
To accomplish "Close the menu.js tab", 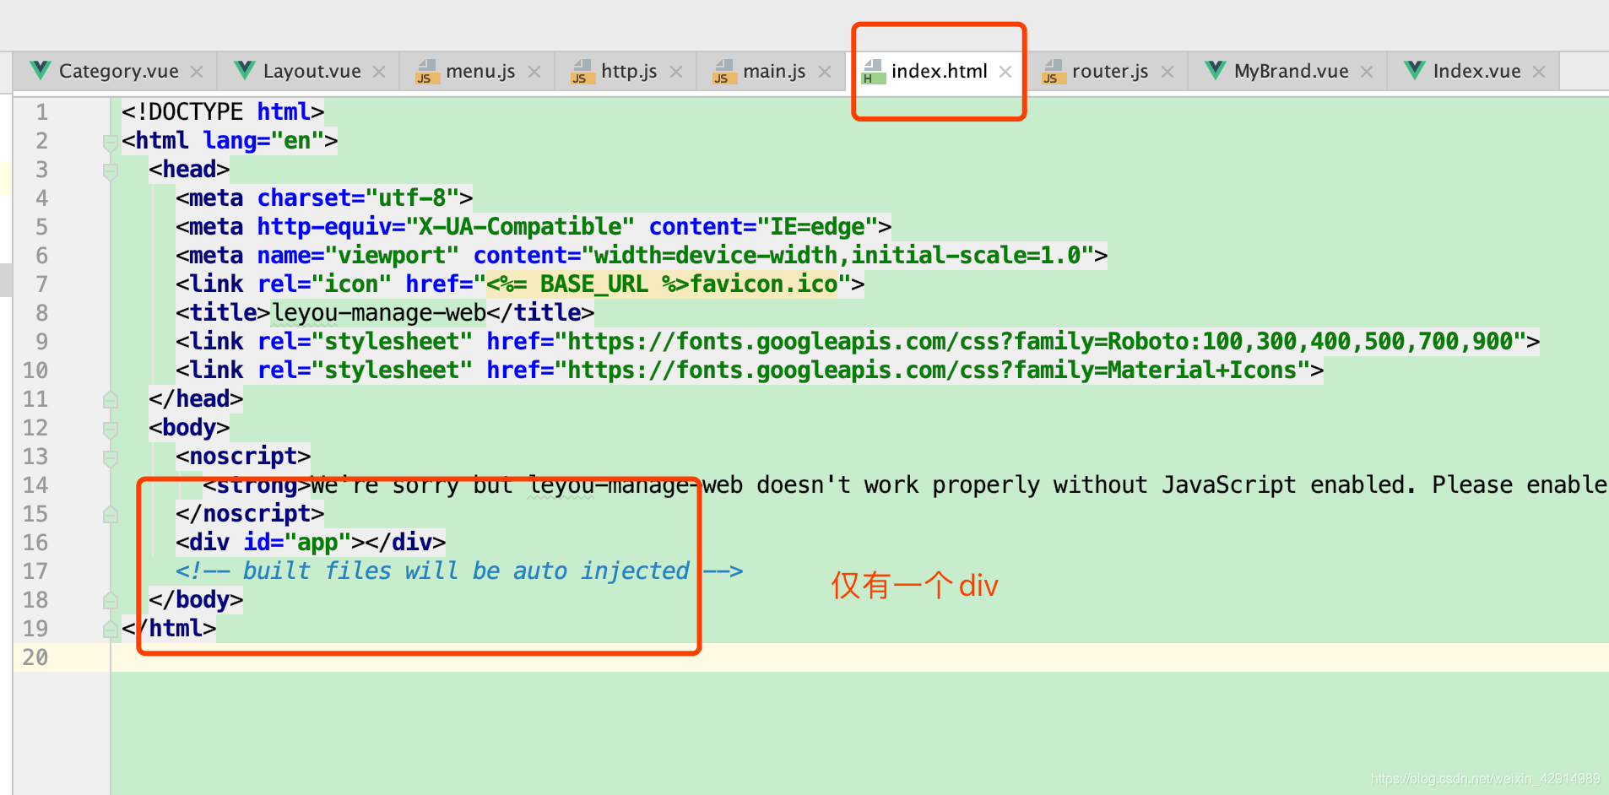I will (x=534, y=73).
